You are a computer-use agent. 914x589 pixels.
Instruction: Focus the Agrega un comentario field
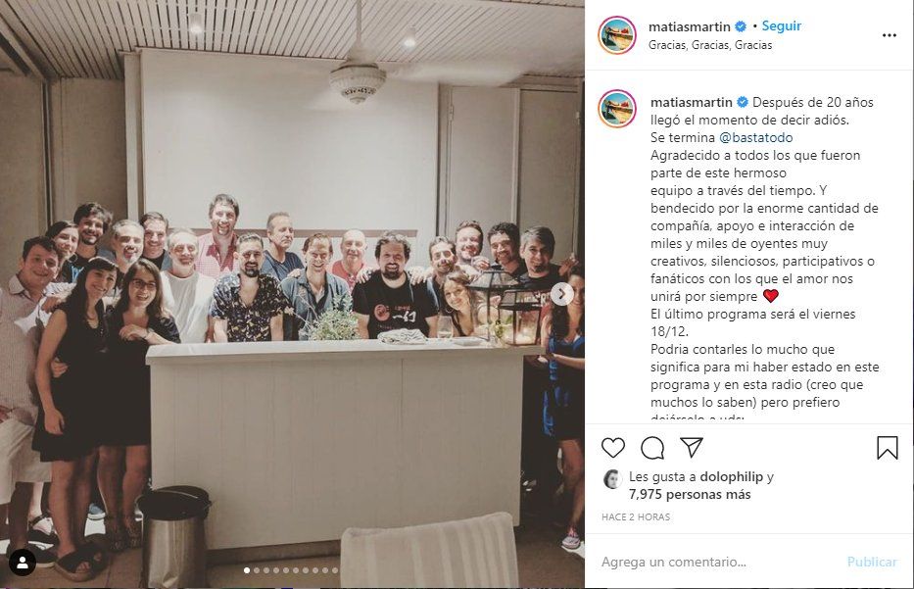[717, 562]
